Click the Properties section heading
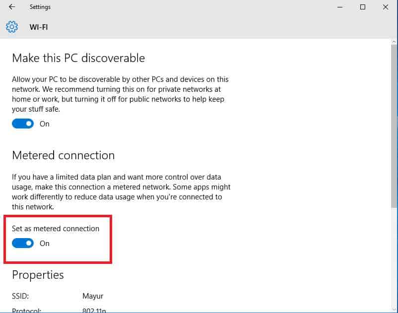This screenshot has height=313, width=398. (38, 275)
